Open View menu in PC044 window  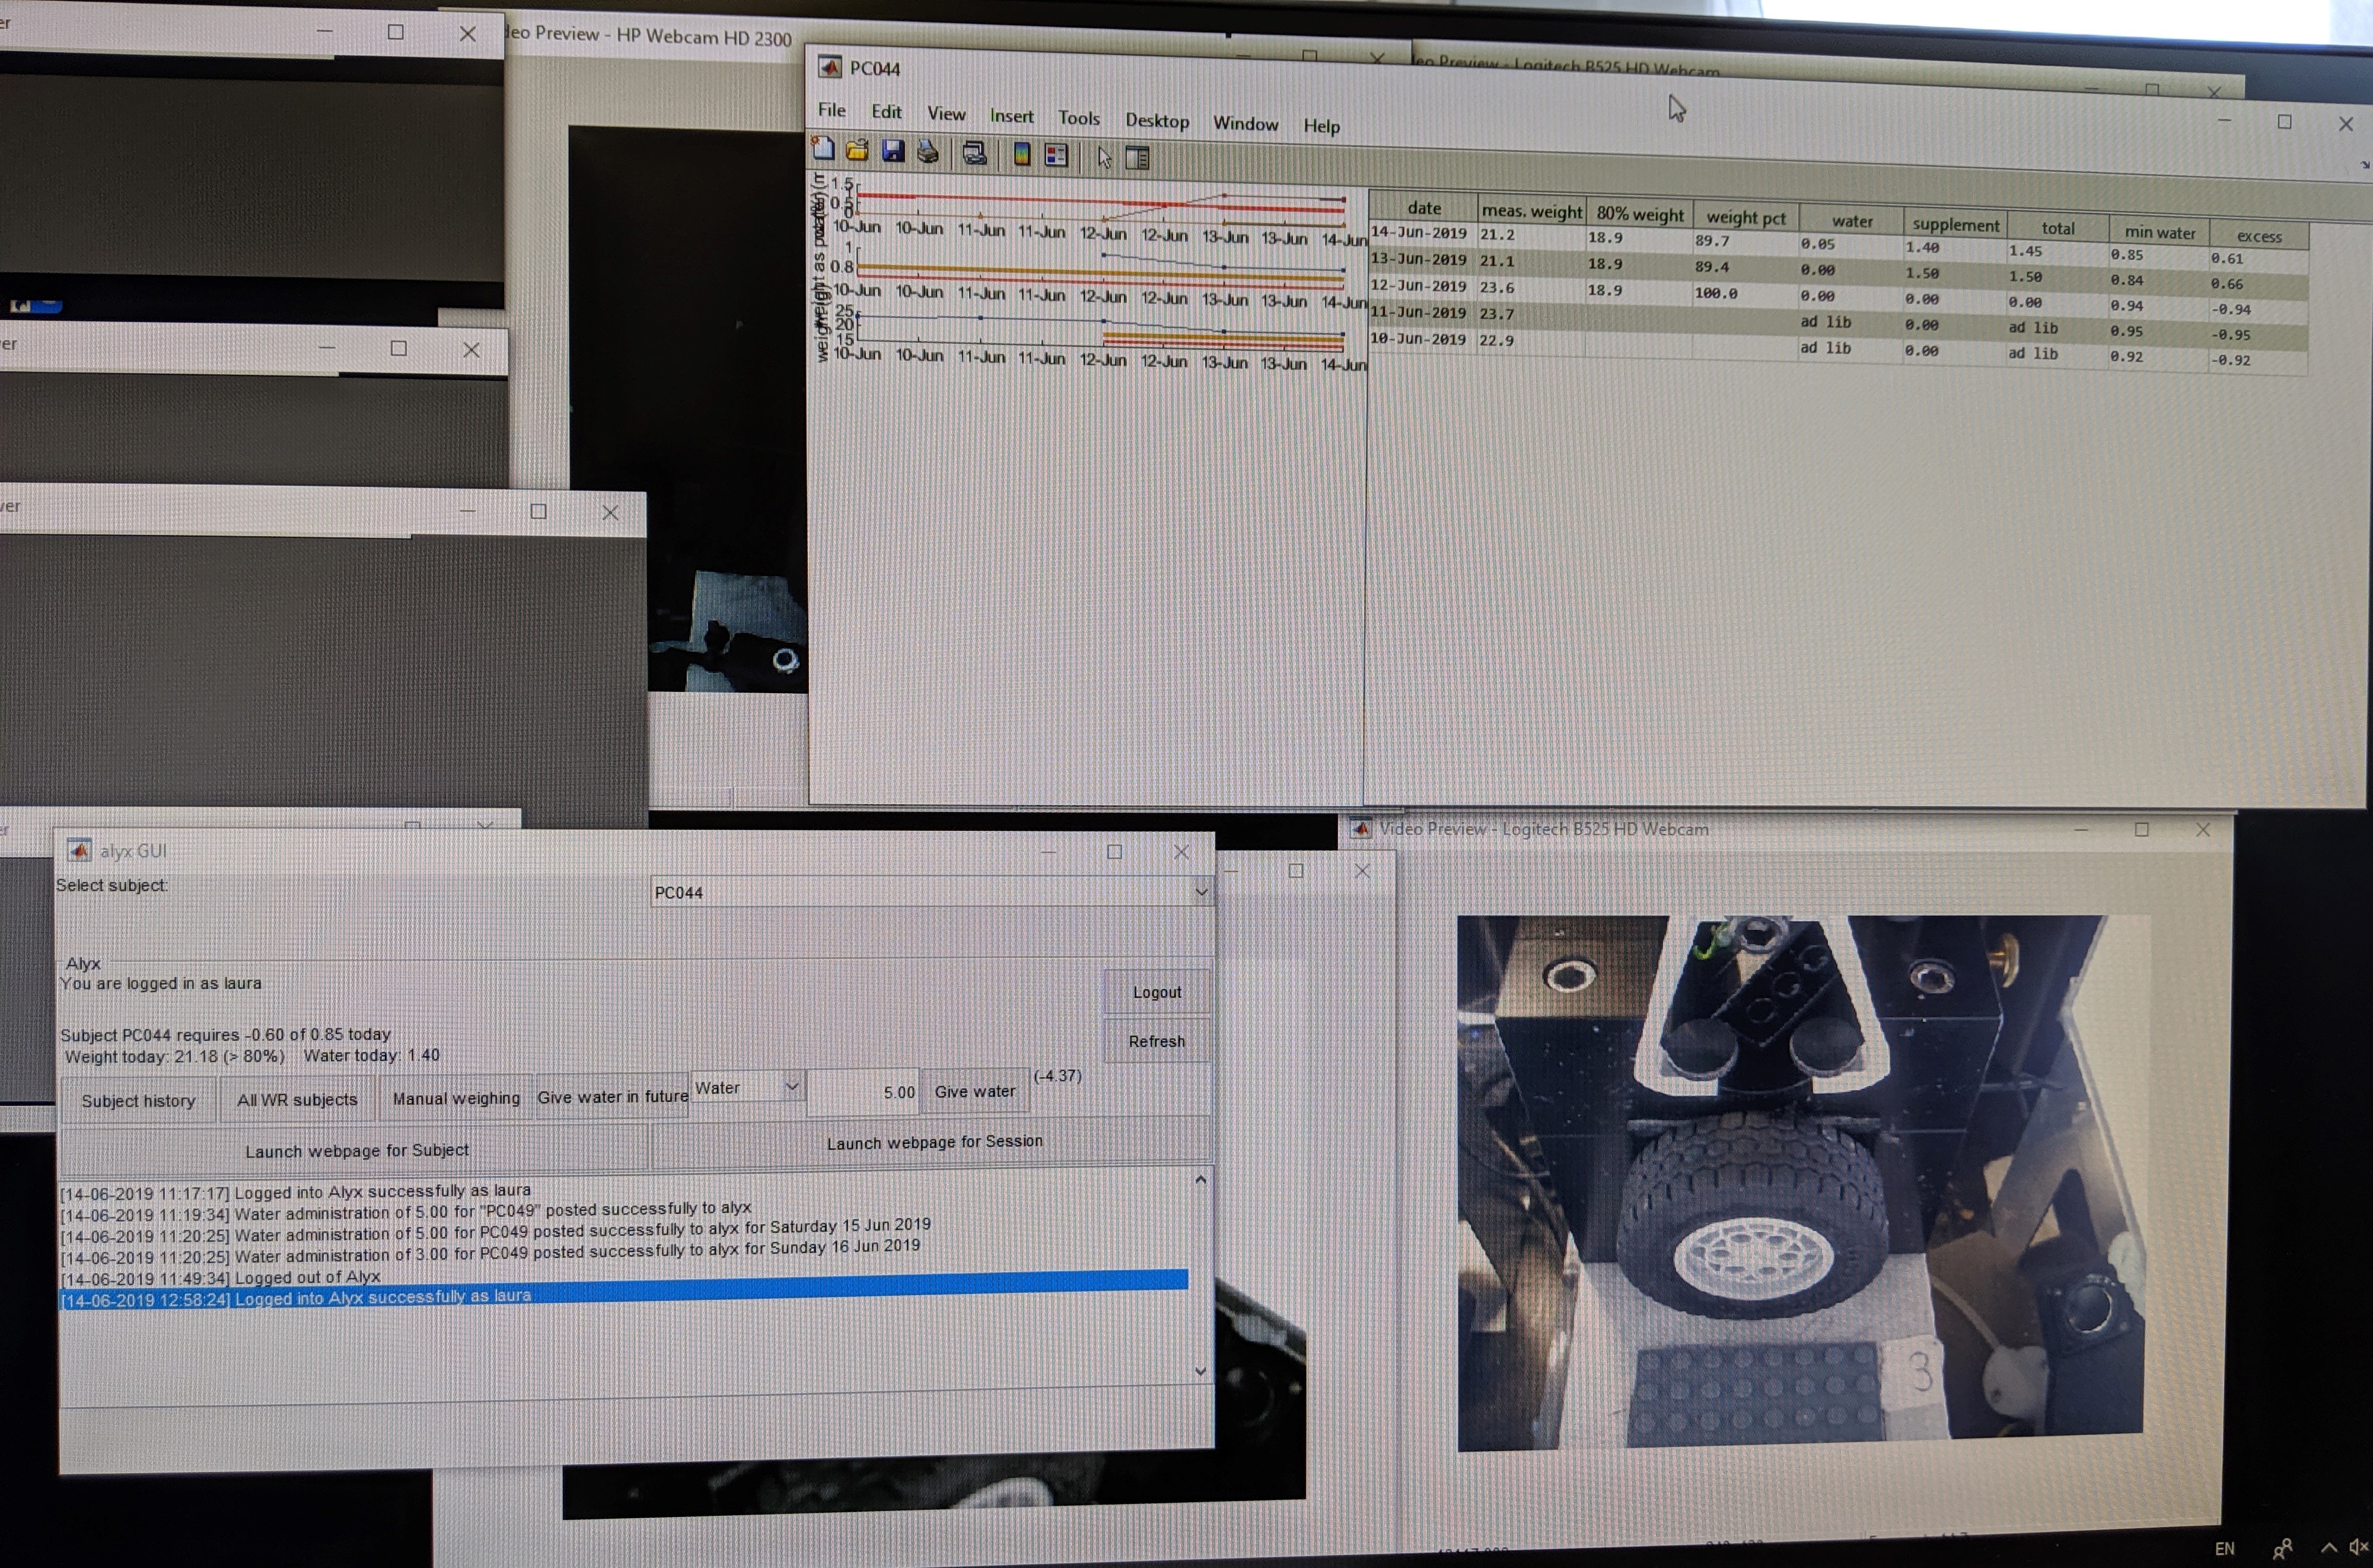coord(946,114)
